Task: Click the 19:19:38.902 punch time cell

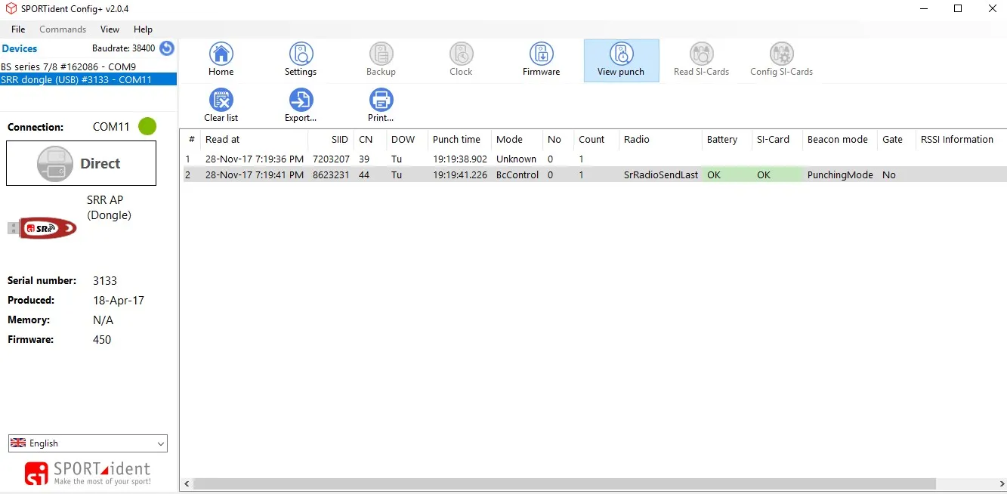Action: [x=459, y=159]
